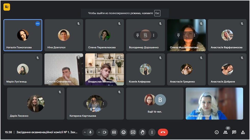250x140 pixels.
Task: Click the yellow icon in top-left corner
Action: click(x=7, y=7)
